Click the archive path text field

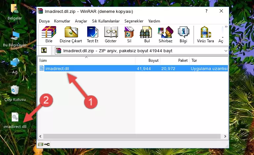142,51
